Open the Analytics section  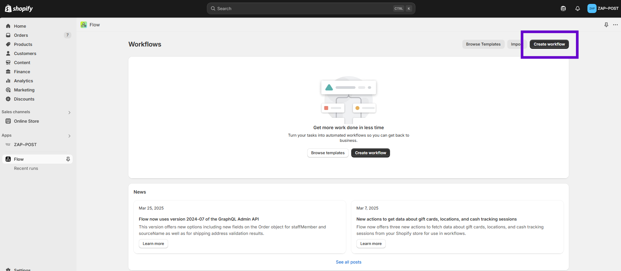(23, 81)
